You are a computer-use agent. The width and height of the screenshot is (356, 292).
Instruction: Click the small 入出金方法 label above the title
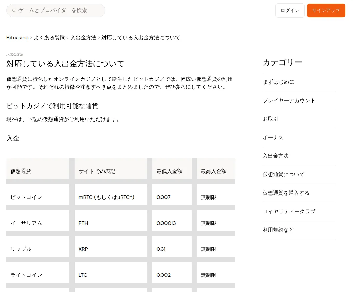click(x=15, y=54)
